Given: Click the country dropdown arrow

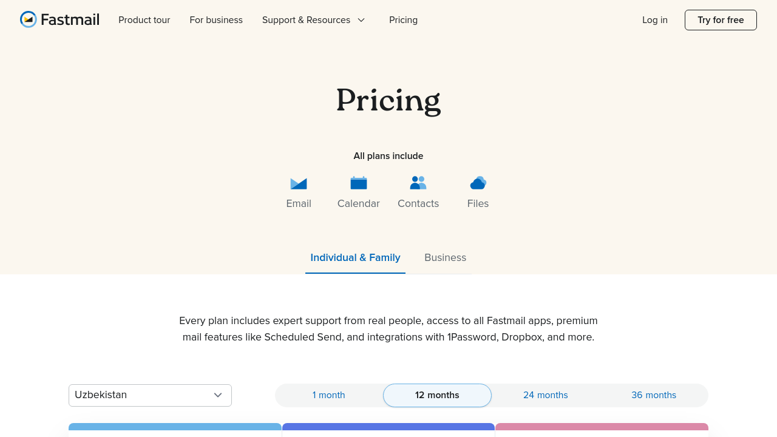Looking at the screenshot, I should click(x=218, y=395).
